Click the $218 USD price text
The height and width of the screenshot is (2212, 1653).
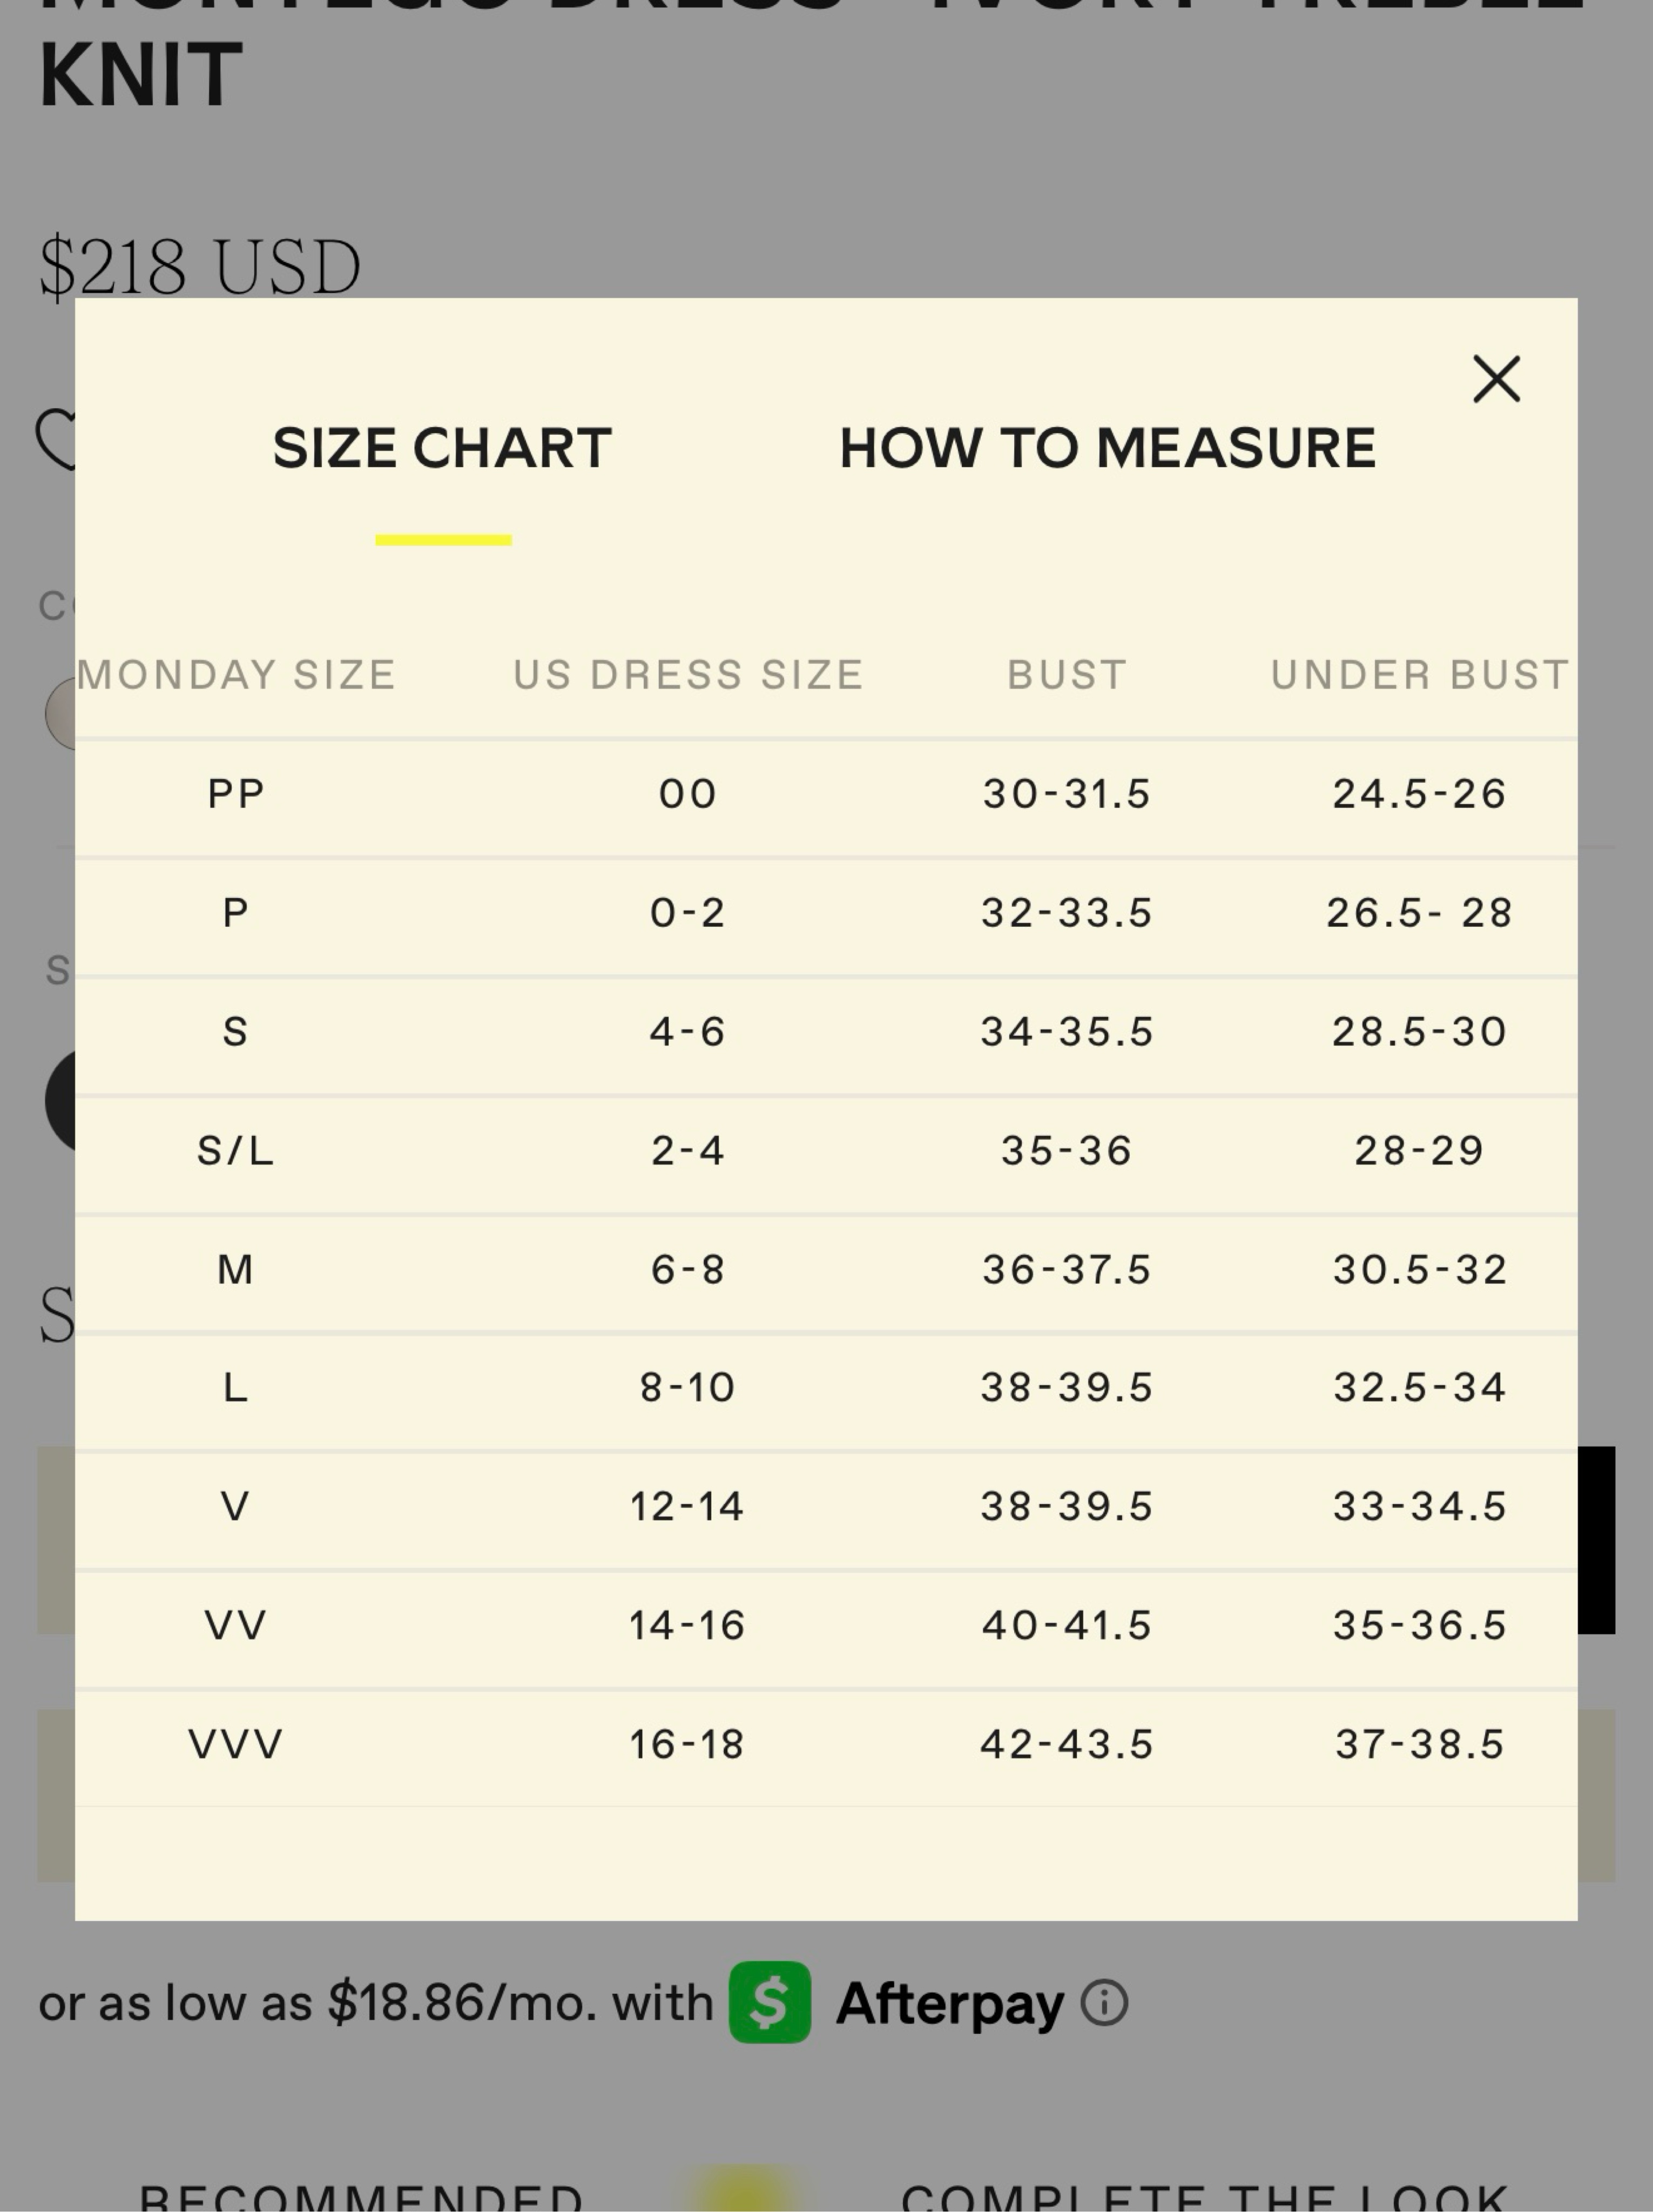click(199, 267)
